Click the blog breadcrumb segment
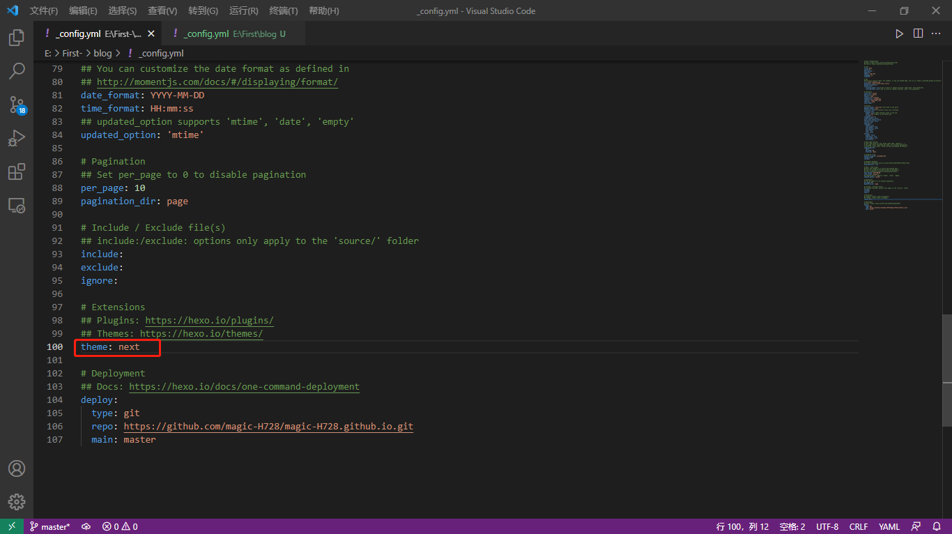 (102, 53)
